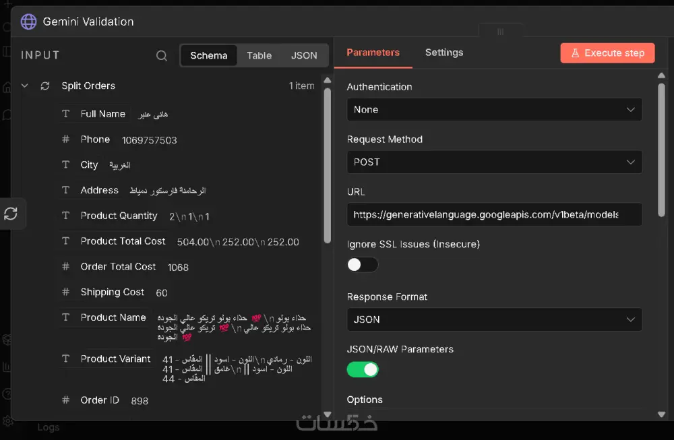Click the INPUT panel scroll-up arrow

point(328,80)
